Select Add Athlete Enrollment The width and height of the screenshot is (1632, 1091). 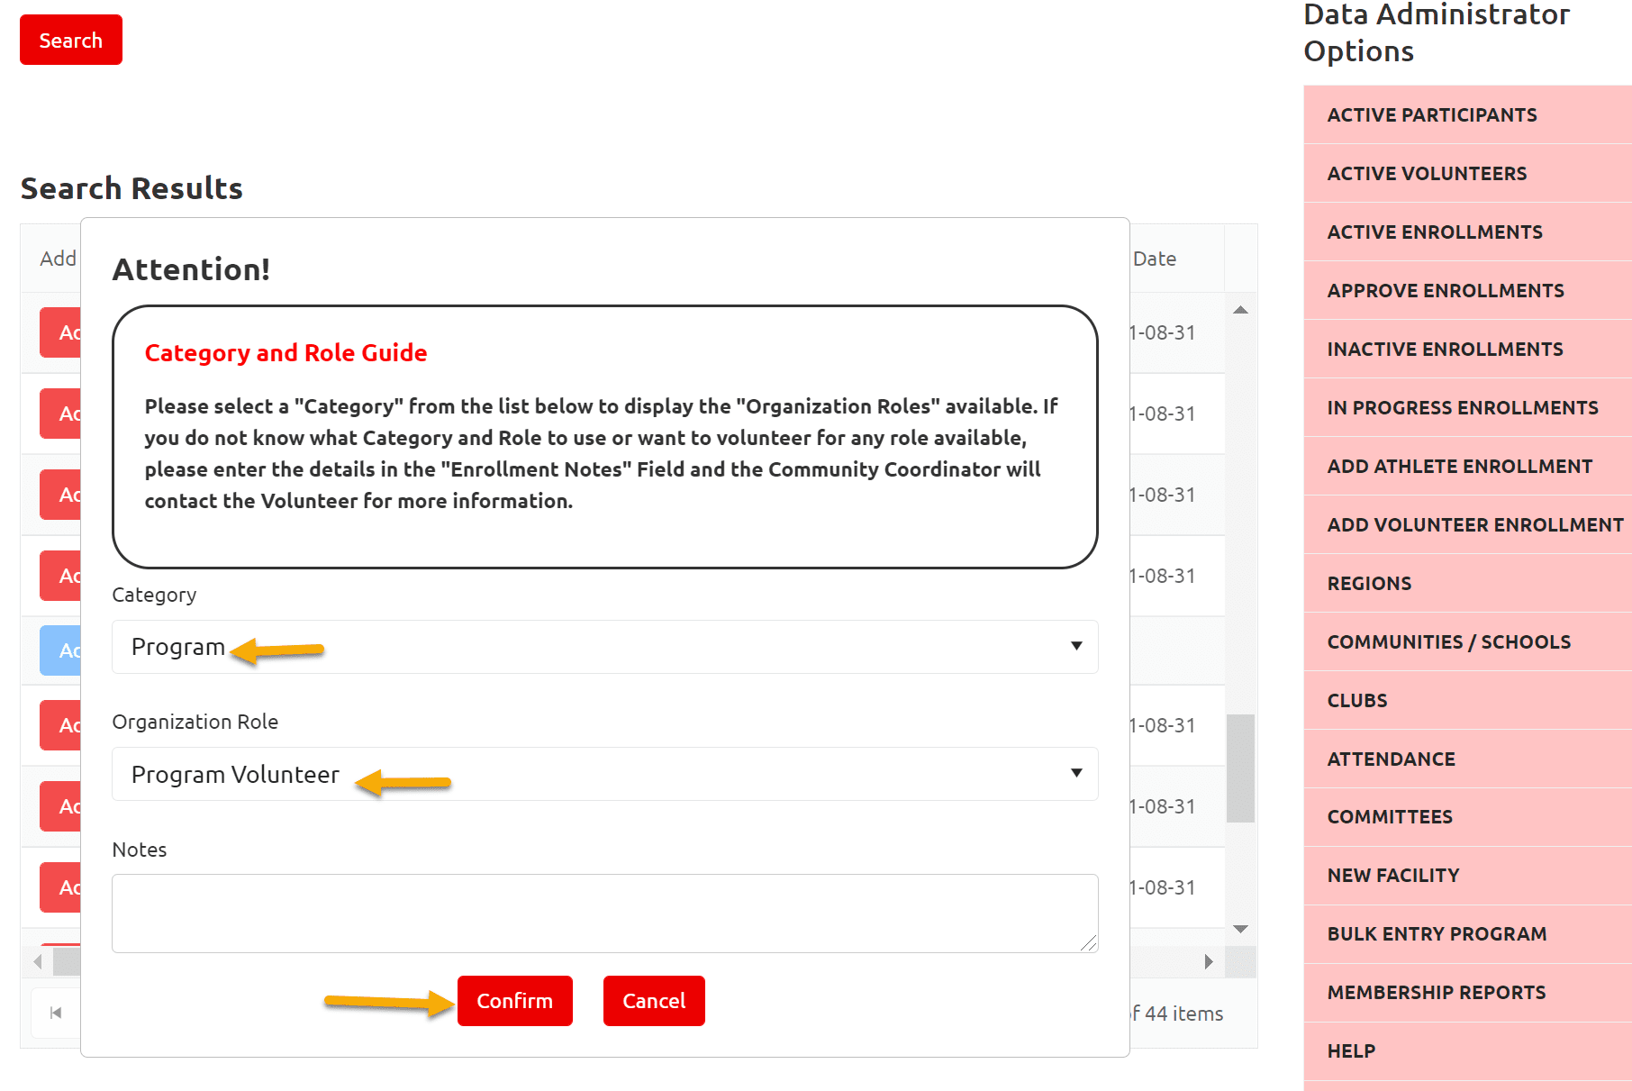[x=1467, y=466]
